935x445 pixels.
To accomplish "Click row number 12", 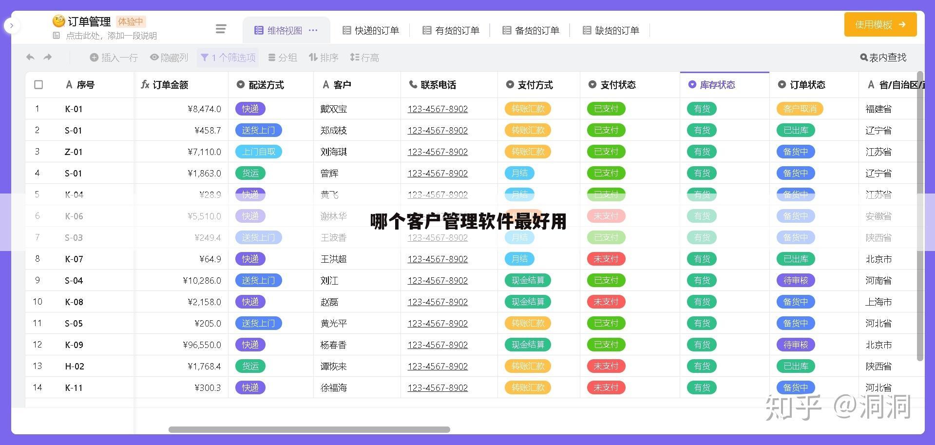I will (x=38, y=345).
